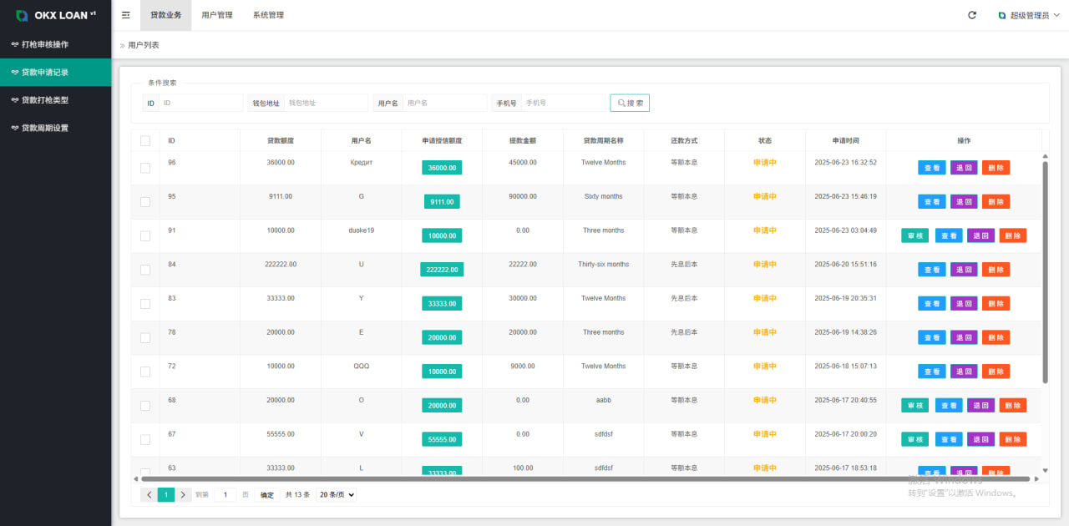Open the 系统管理 top tab
This screenshot has width=1069, height=526.
pos(268,15)
